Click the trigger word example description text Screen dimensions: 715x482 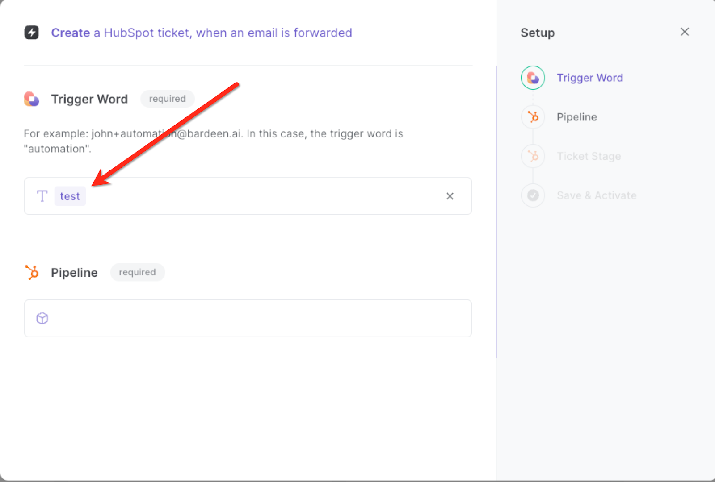coord(214,141)
